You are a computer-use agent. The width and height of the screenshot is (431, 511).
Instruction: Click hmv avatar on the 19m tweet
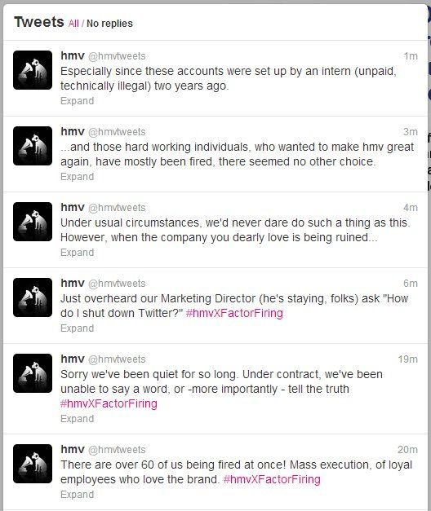tap(33, 373)
